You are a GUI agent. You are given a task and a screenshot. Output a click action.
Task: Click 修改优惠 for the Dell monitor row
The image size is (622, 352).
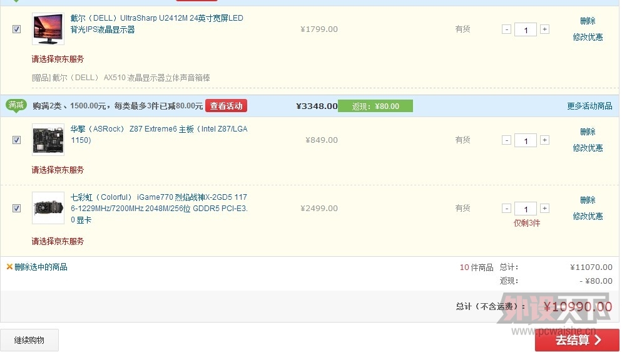coord(588,38)
